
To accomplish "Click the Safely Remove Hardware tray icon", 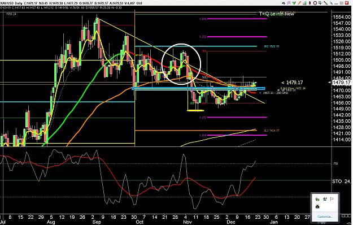I will click(317, 199).
